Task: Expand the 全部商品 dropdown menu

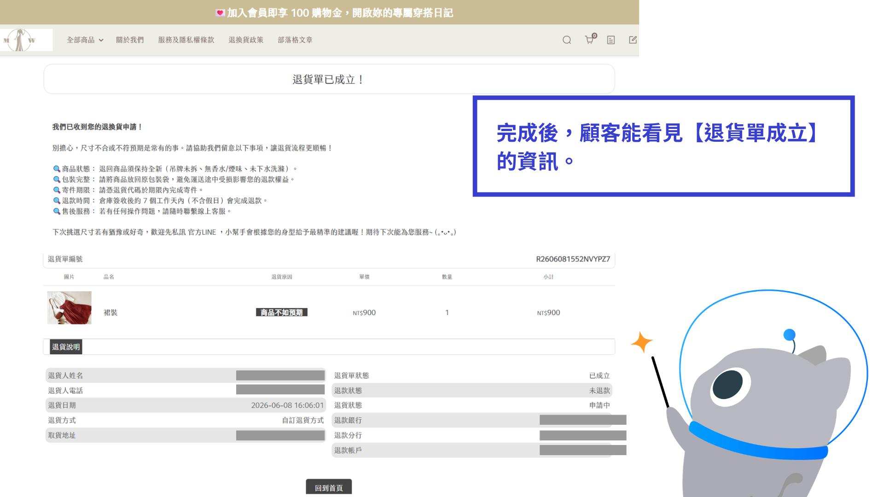Action: 85,40
